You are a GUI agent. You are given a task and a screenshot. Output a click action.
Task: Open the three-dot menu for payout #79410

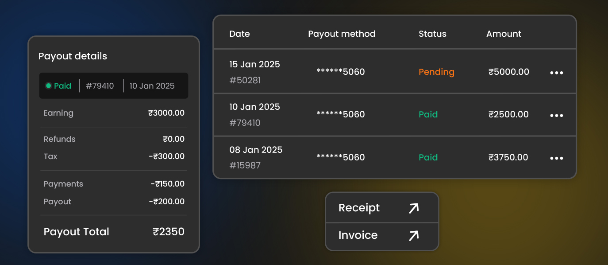(x=556, y=115)
